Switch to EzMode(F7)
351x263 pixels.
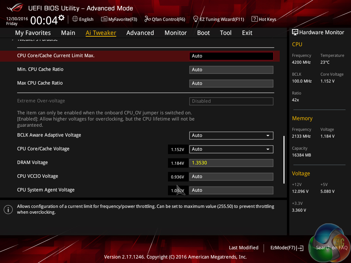(287, 248)
